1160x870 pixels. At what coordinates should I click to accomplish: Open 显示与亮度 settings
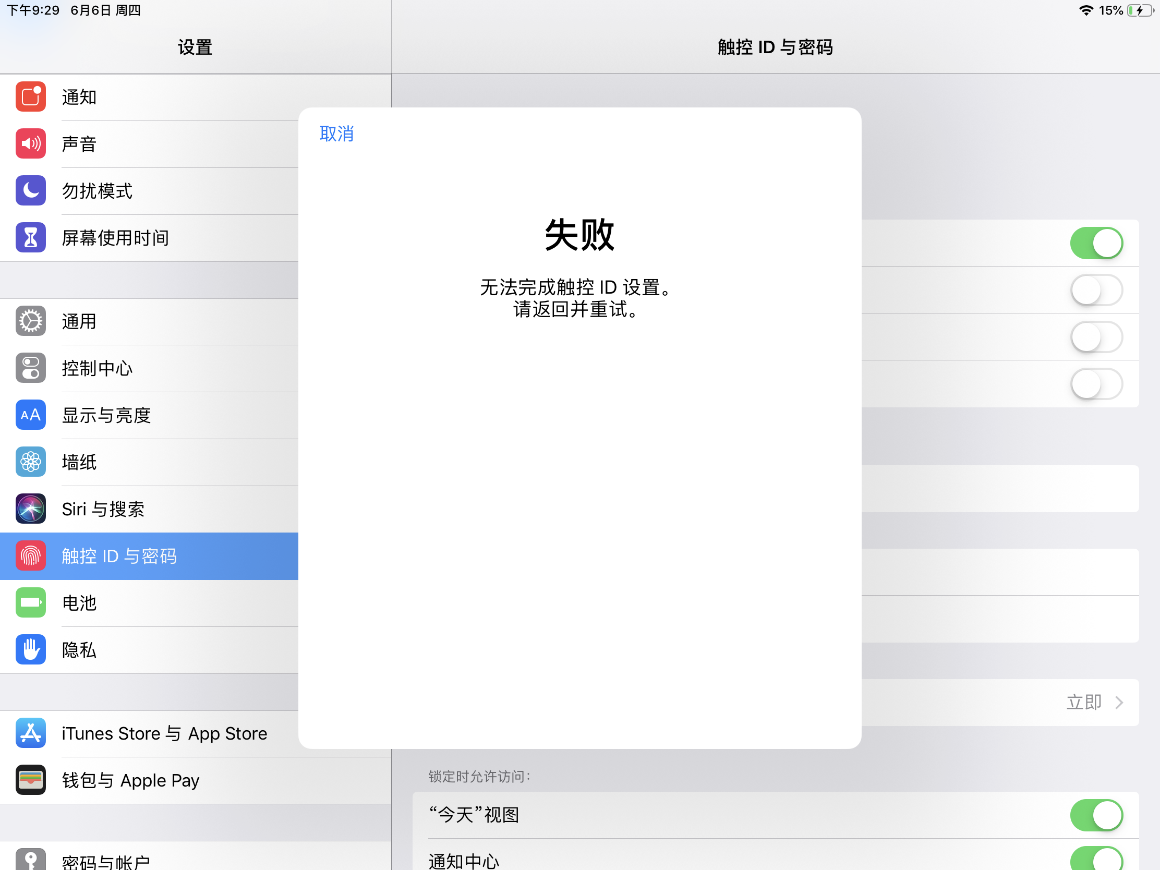tap(106, 415)
